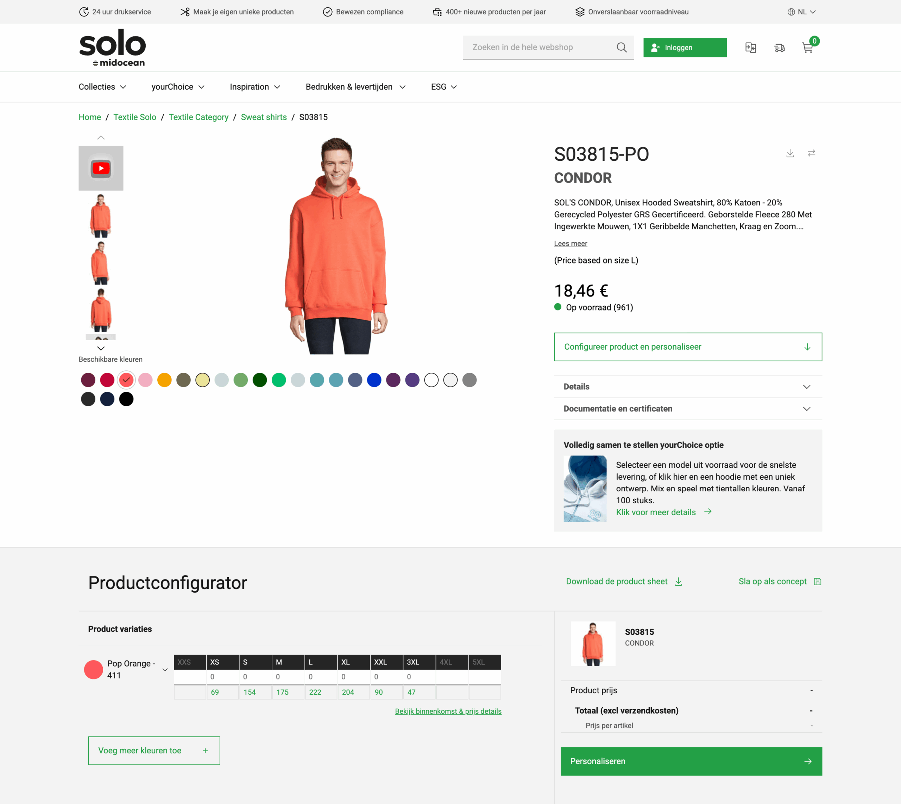This screenshot has height=804, width=901.
Task: Download product via icon beside S03815-PO title
Action: coord(790,153)
